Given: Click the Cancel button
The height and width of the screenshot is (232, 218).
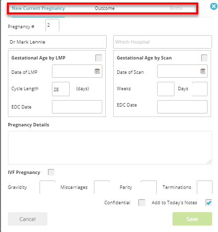Looking at the screenshot, I should tap(28, 219).
